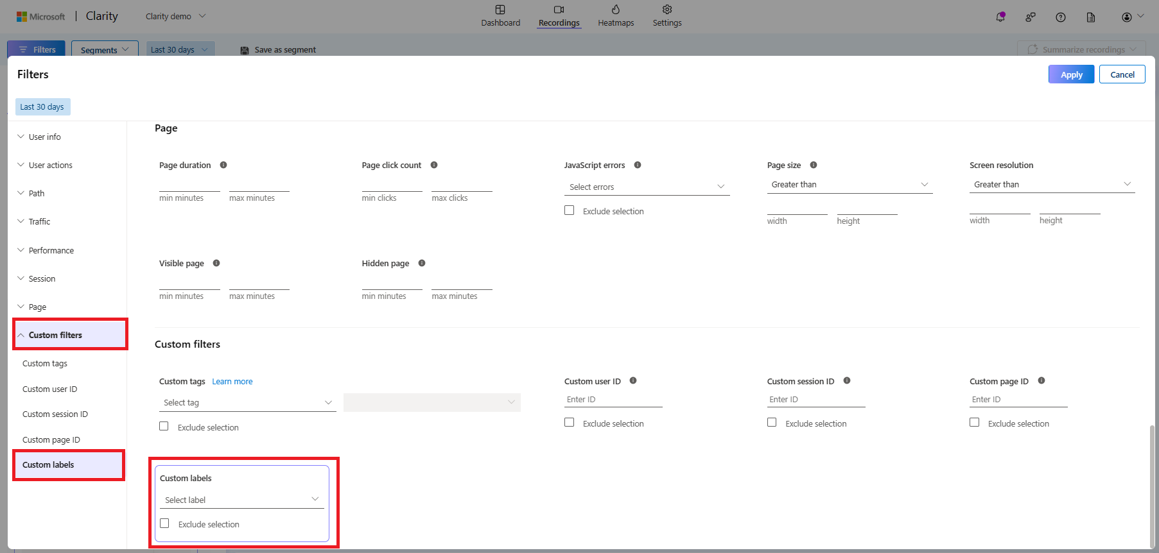Jump to Custom page ID in sidebar

51,439
